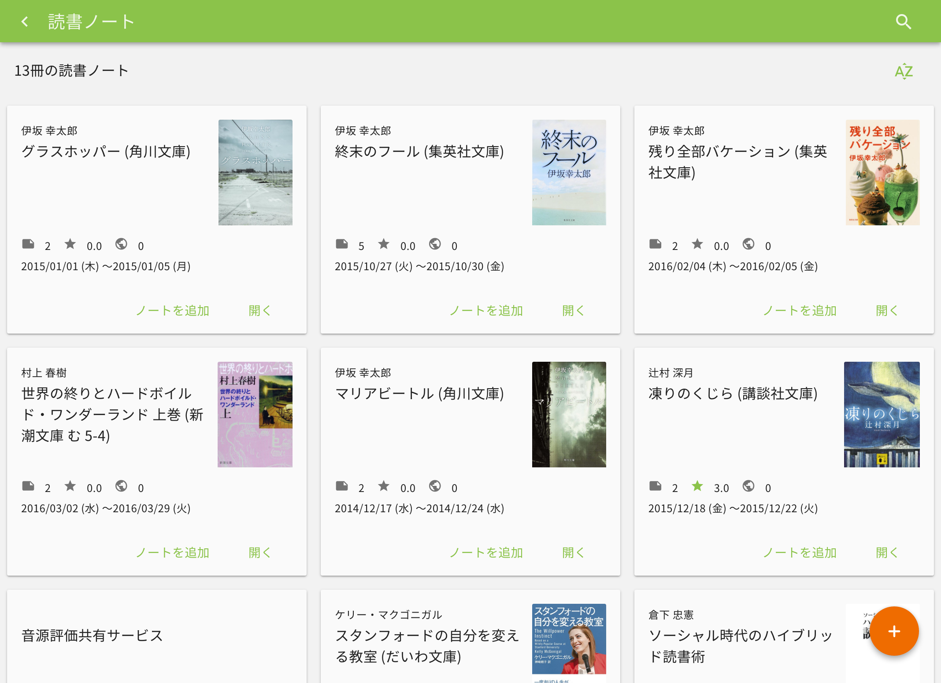Image resolution: width=941 pixels, height=683 pixels.
Task: Click the note page icon on グラスホッパー card
Action: tap(28, 244)
